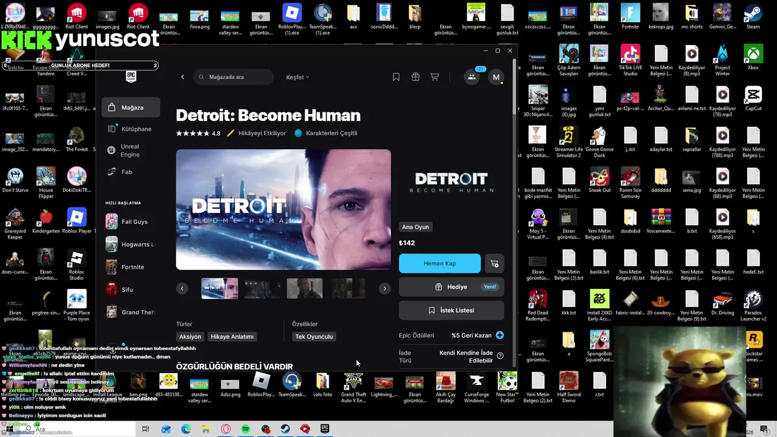Go back with the launcher's back arrow

click(182, 77)
